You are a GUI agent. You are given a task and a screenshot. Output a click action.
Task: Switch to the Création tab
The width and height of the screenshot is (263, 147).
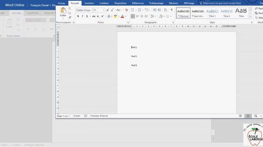(x=104, y=3)
